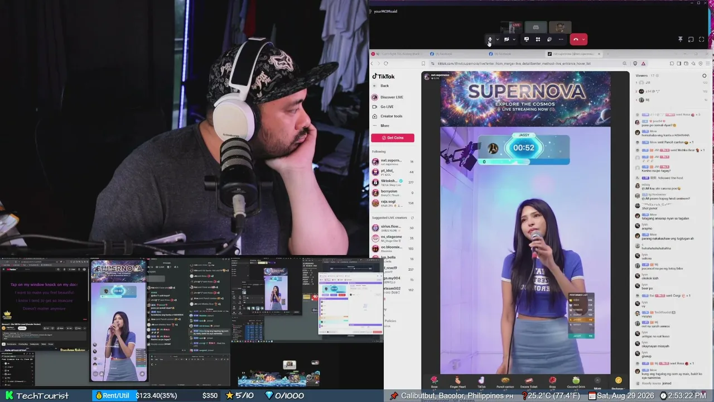Open the soundboard in call controls

(x=549, y=40)
